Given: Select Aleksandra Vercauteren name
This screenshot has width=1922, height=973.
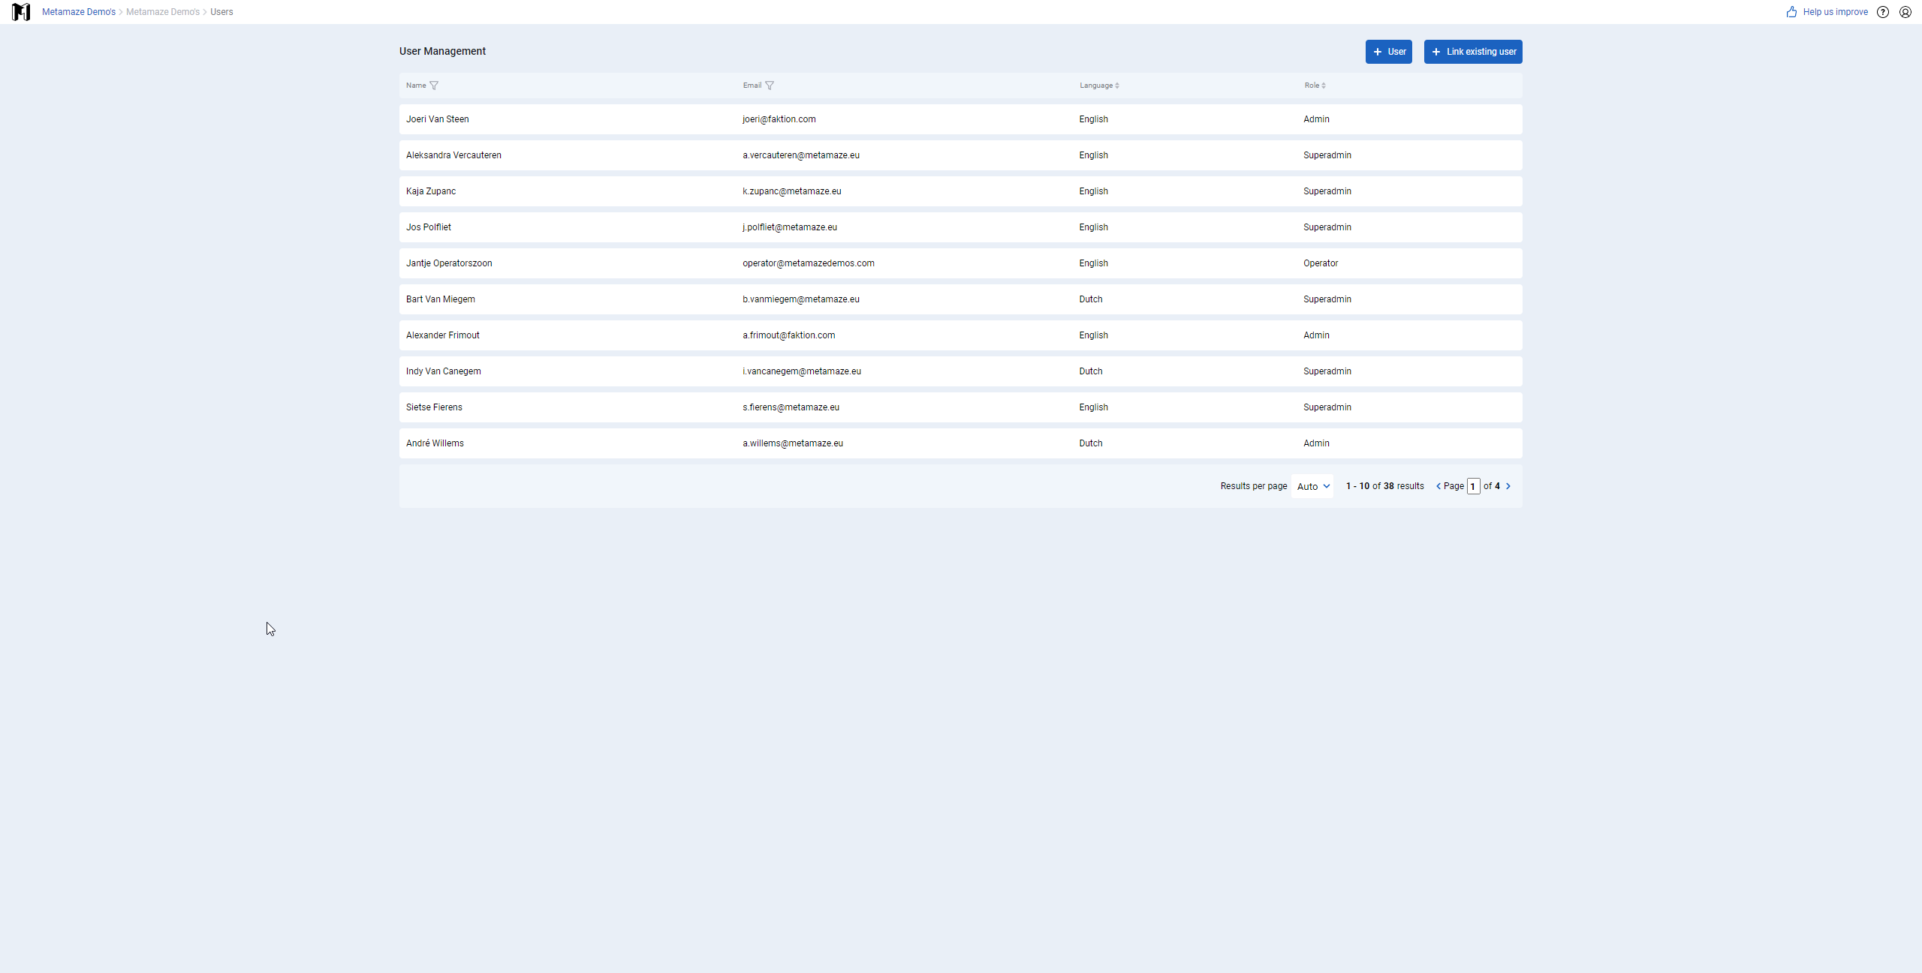Looking at the screenshot, I should pos(453,155).
